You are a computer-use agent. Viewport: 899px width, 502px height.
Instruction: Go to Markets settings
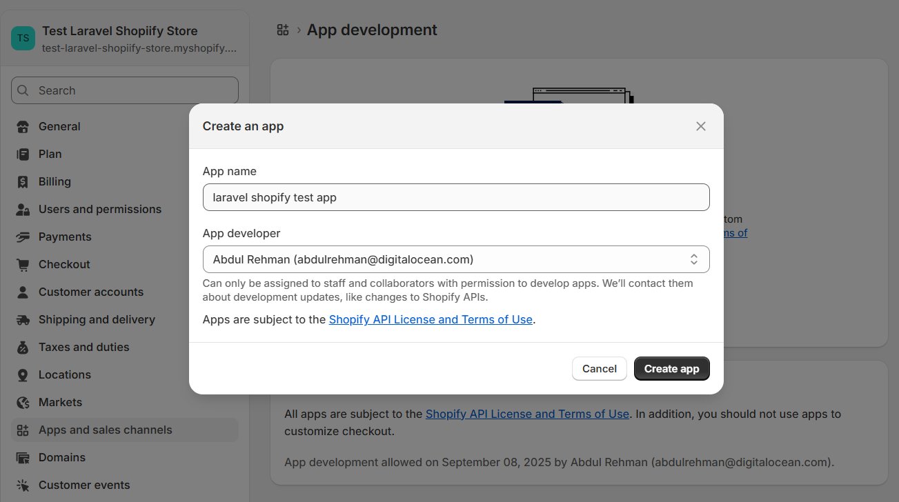[125, 403]
